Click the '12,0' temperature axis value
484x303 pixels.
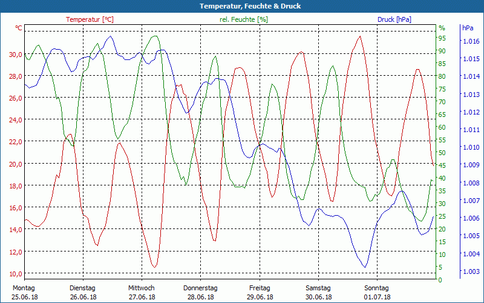[16, 251]
